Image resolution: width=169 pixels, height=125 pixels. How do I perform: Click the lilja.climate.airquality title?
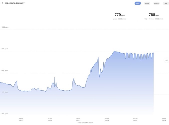(x=15, y=3)
